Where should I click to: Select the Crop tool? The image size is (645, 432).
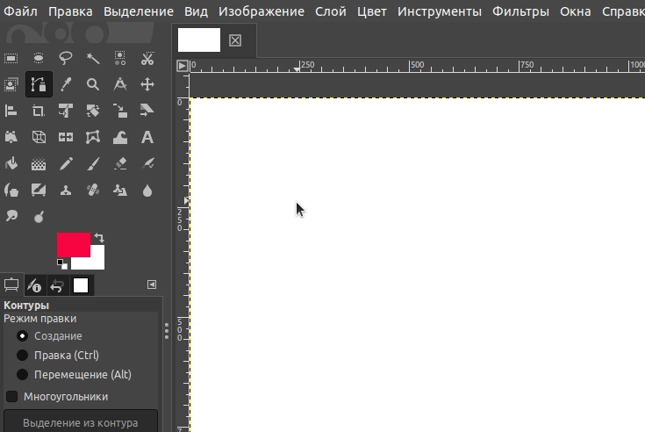tap(39, 112)
